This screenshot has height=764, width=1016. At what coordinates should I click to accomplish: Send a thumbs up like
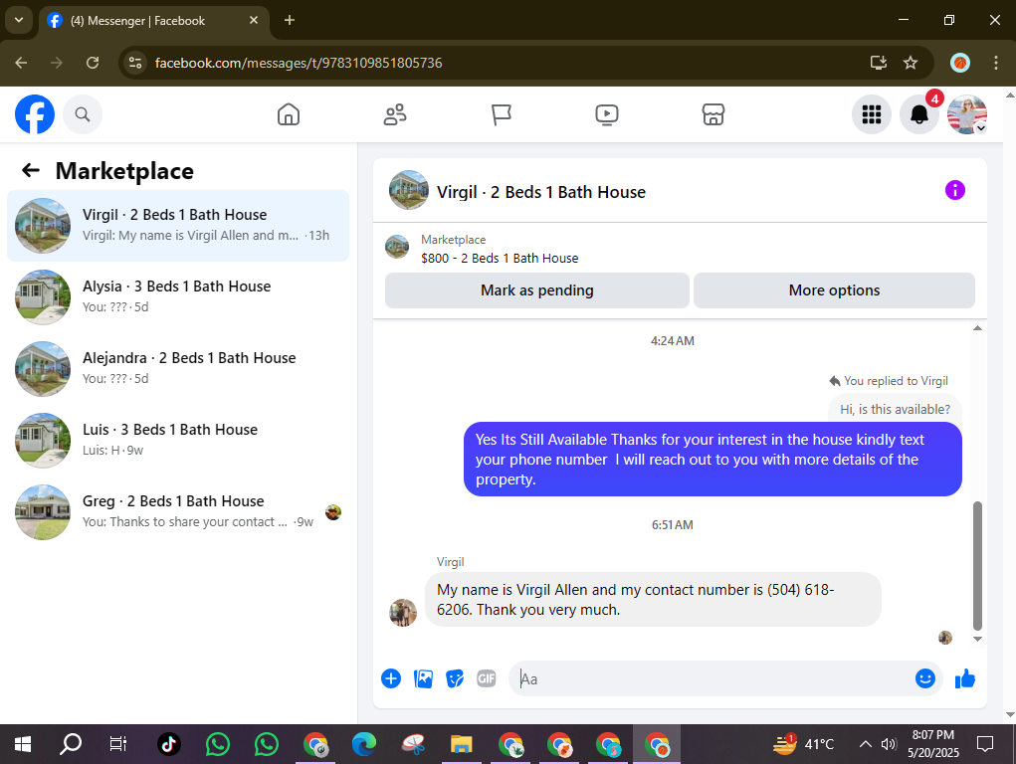coord(965,678)
